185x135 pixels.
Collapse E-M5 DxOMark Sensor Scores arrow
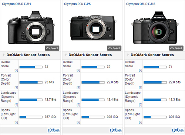[128, 55]
